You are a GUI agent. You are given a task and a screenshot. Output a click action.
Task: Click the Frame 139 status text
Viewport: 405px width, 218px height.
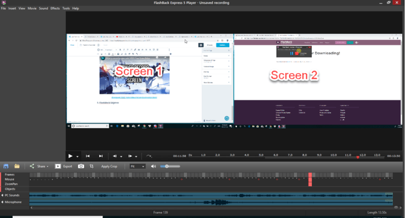pos(160,212)
